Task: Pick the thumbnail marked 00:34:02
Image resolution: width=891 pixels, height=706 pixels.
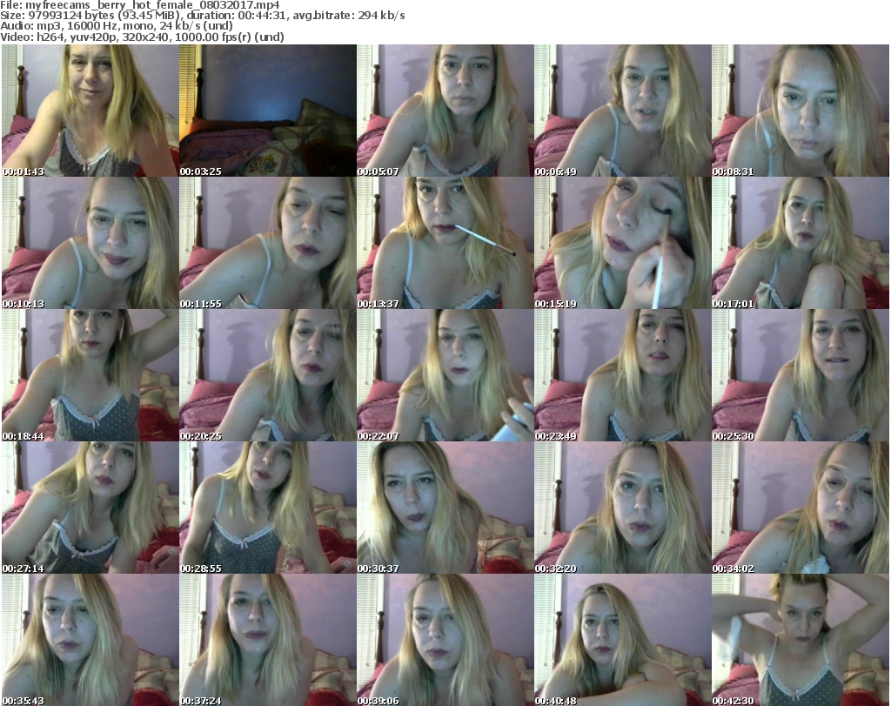Action: pyautogui.click(x=801, y=508)
